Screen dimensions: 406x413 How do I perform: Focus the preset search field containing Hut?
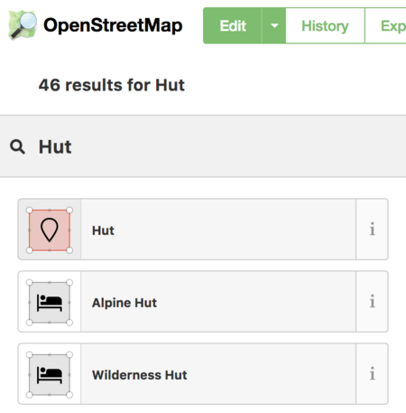(x=203, y=146)
